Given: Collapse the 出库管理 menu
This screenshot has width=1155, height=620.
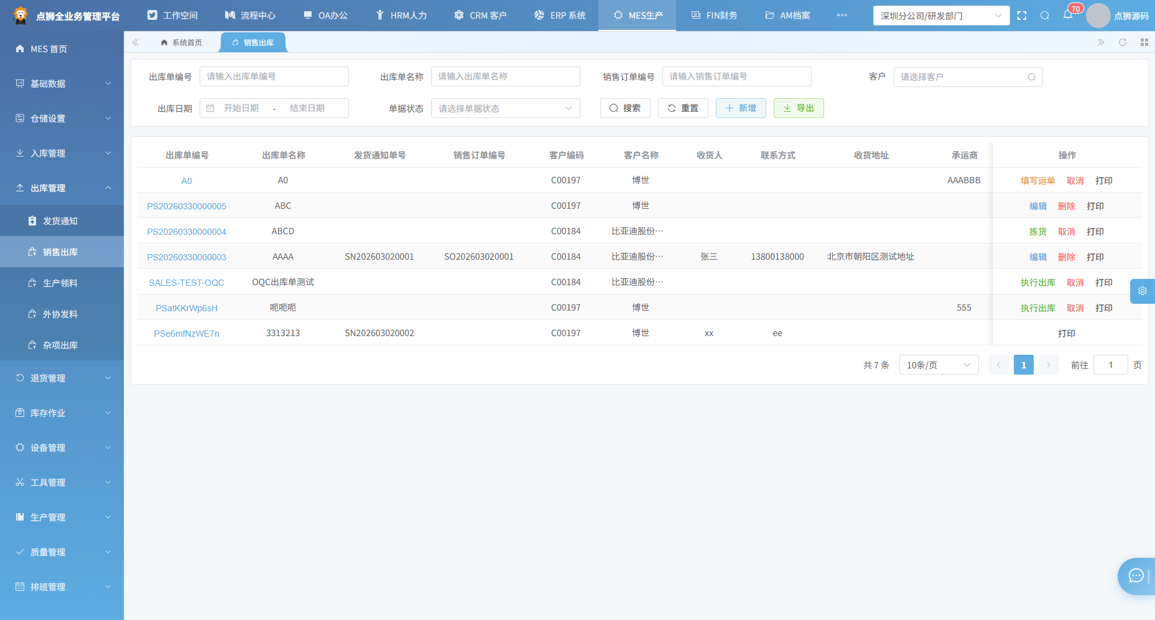Looking at the screenshot, I should pos(62,188).
